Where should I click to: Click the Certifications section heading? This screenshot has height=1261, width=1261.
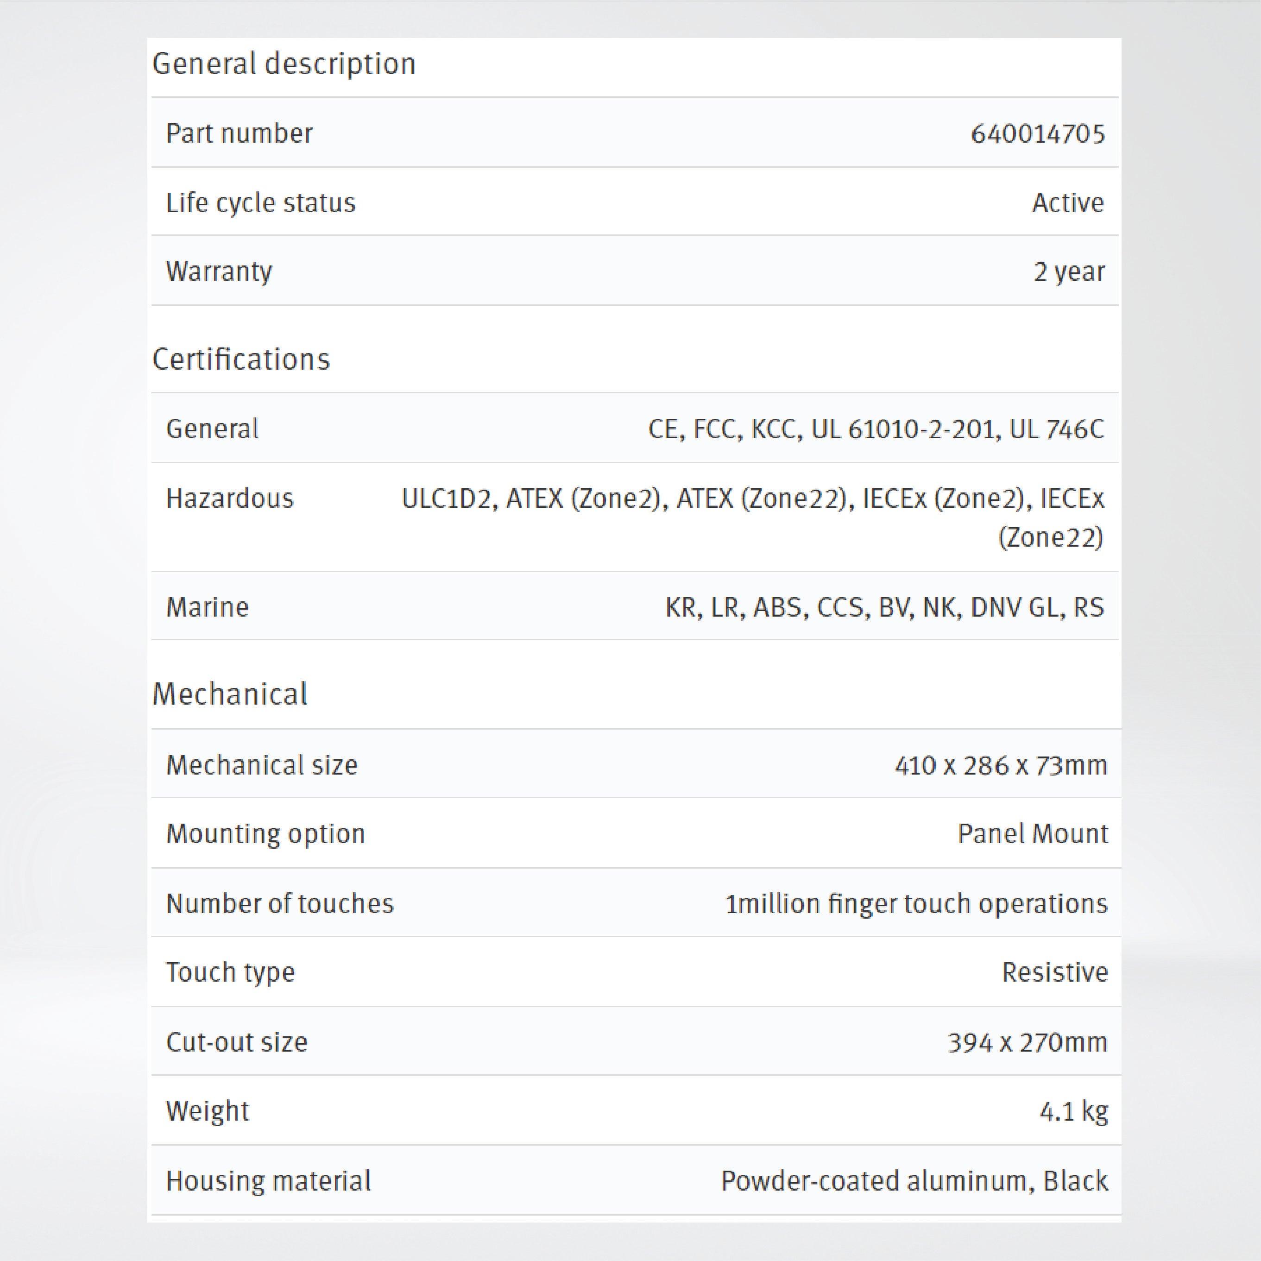coord(241,359)
